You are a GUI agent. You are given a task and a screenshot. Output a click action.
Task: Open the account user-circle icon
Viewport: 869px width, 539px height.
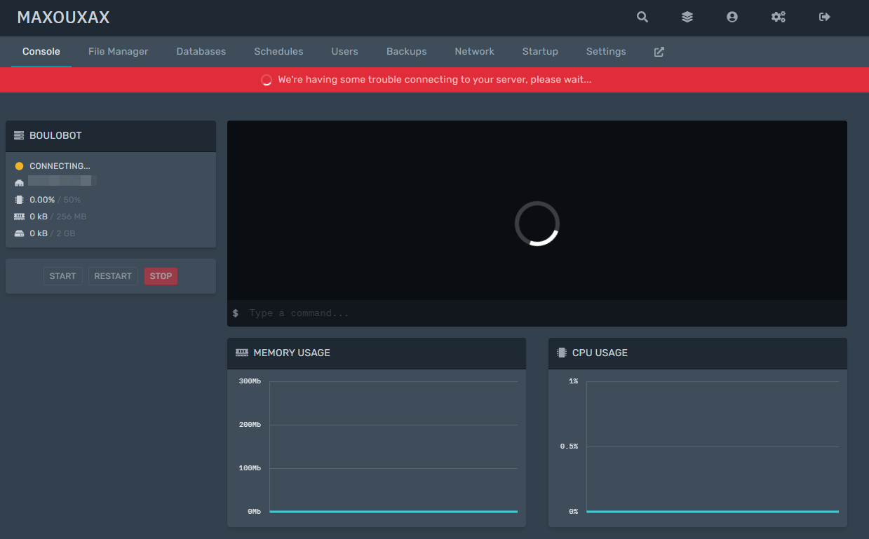coord(732,17)
